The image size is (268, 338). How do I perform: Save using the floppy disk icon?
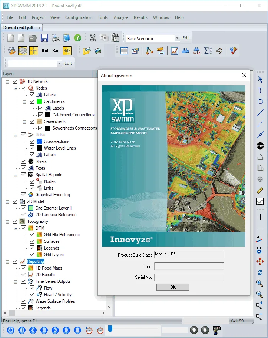click(44, 38)
